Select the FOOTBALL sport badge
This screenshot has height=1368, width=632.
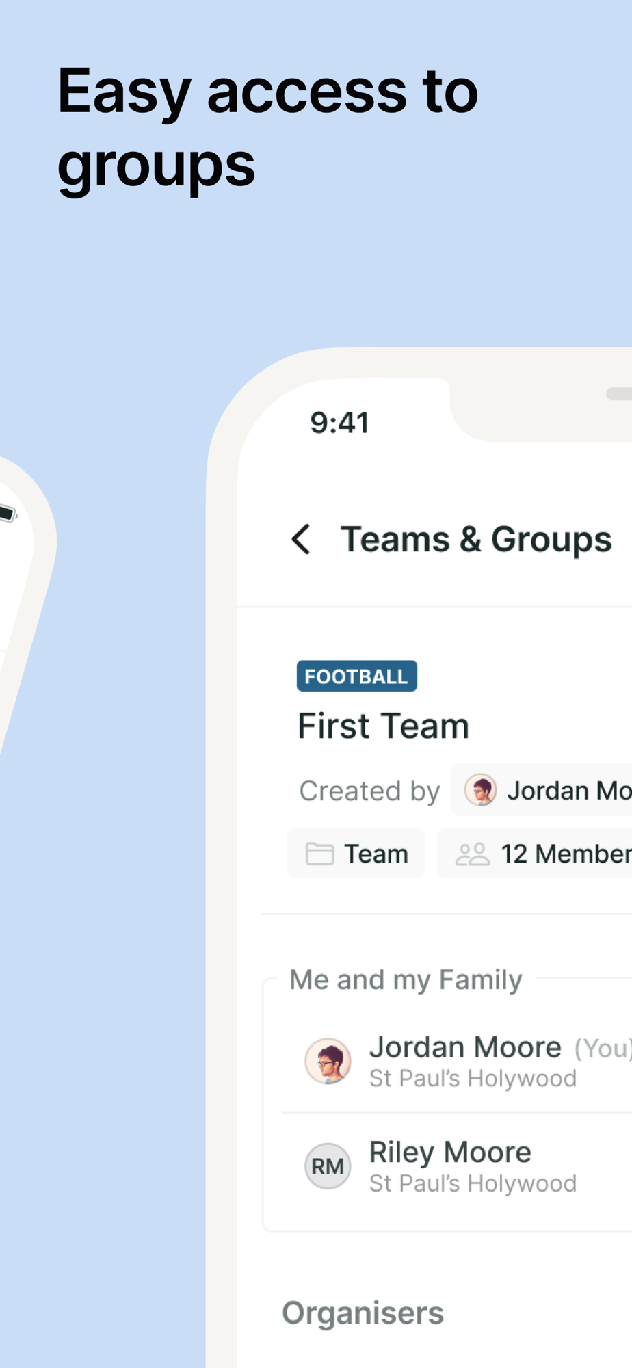pos(356,676)
